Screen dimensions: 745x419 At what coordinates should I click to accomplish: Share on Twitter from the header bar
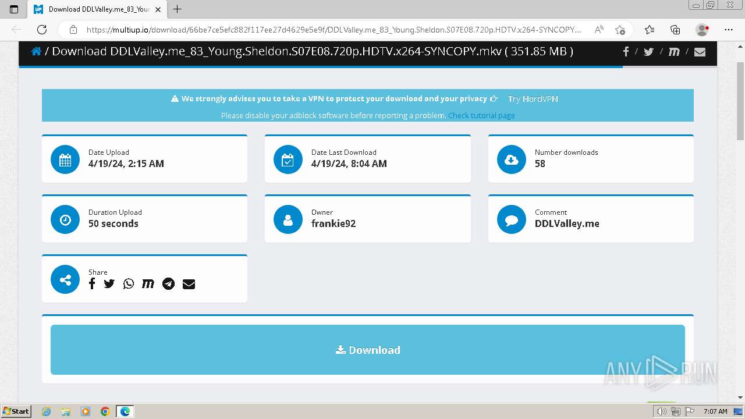[648, 52]
